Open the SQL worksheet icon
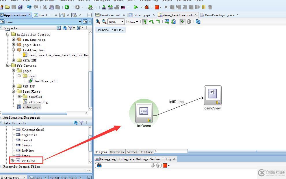 point(91,7)
